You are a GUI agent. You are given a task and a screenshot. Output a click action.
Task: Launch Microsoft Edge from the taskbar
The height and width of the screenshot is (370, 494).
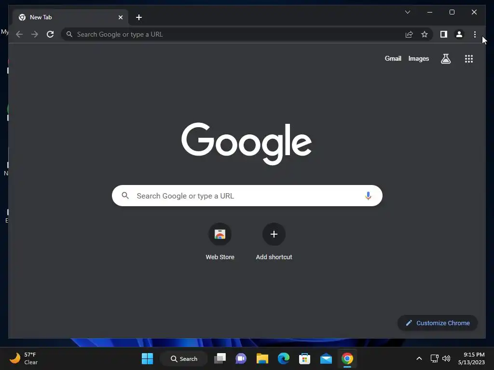pos(284,358)
